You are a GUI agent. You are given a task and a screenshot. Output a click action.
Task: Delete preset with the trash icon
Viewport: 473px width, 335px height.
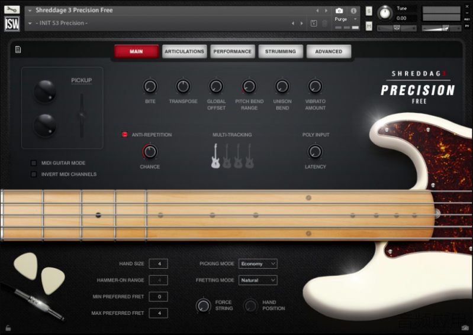click(324, 23)
